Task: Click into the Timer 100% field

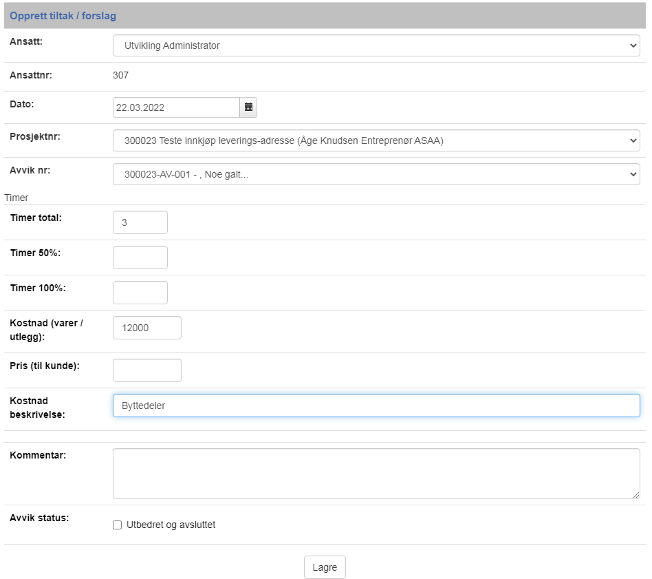Action: point(140,293)
